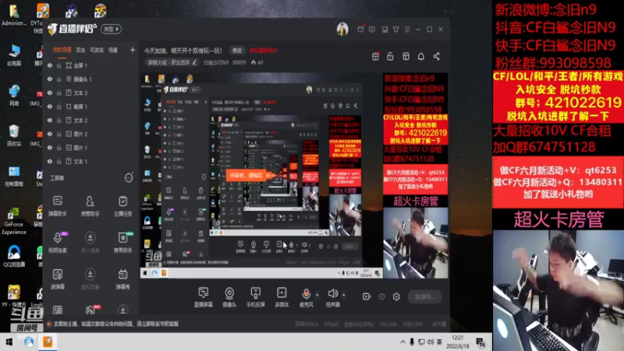Click the user avatar in title bar
Screen dimensions: 624x351
click(342, 29)
